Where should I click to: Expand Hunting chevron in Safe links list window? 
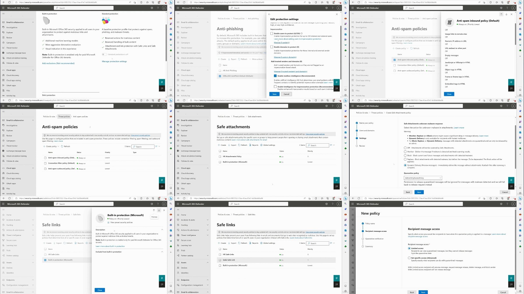coord(208,225)
